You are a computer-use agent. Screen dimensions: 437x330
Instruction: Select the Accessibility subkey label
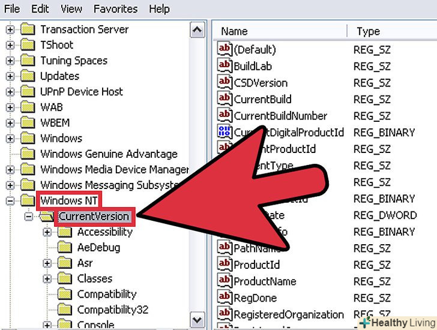click(x=105, y=232)
